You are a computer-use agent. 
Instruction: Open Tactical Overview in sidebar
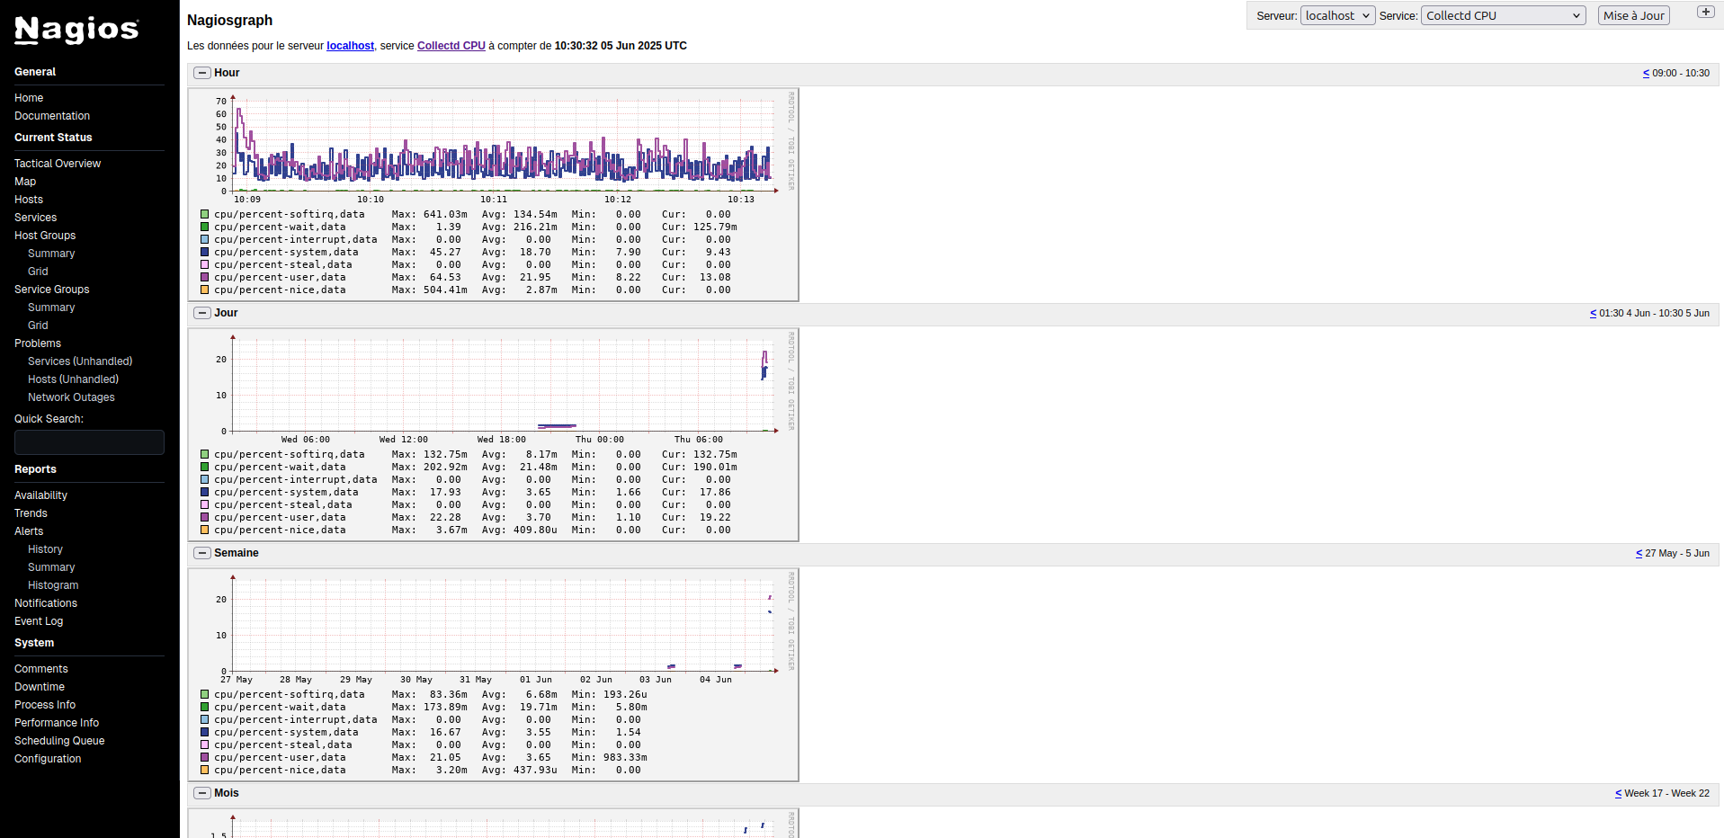(x=58, y=164)
